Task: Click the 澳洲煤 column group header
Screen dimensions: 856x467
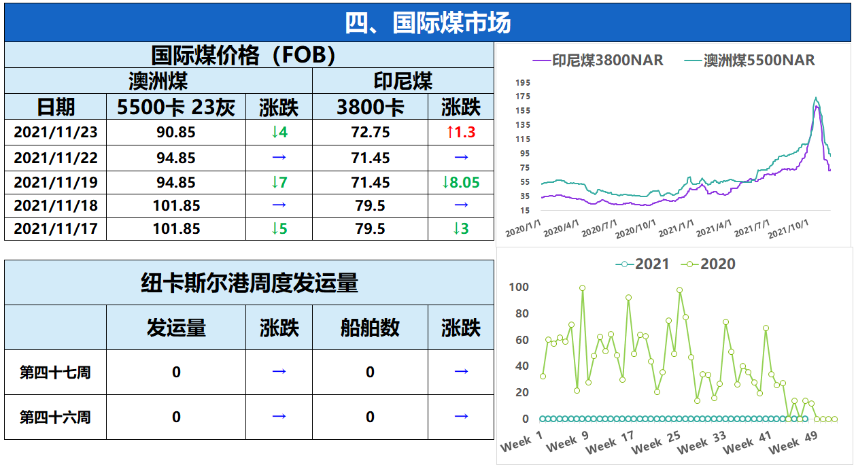Action: pos(158,81)
